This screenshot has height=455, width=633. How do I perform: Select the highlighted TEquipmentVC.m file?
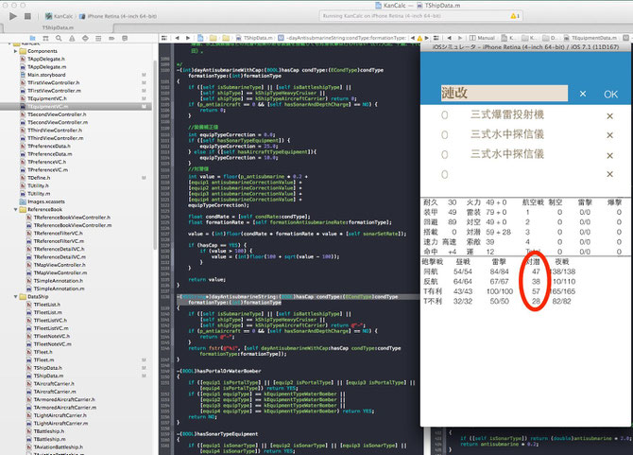coord(76,106)
